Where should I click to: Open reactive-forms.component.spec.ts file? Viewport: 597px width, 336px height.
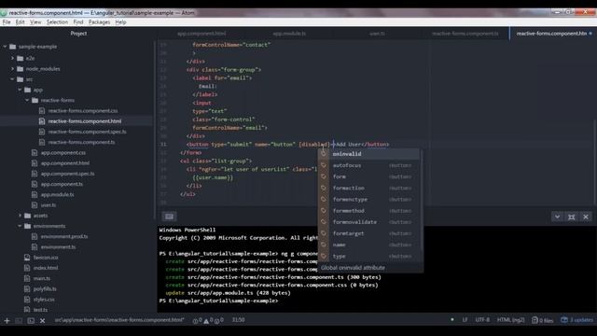(87, 132)
